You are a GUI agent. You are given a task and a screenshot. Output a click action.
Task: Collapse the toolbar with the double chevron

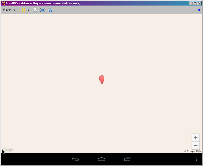pos(199,10)
